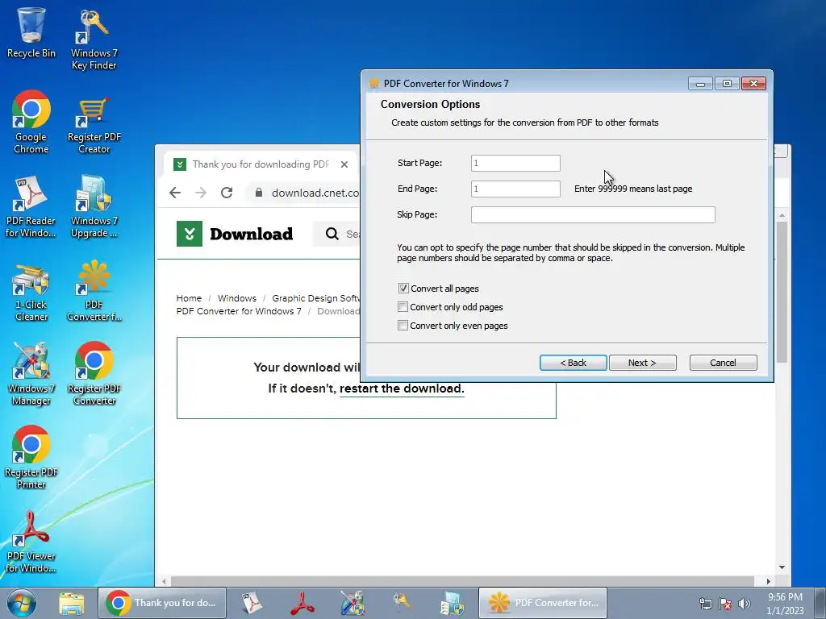Open the Recycle Bin desktop icon
This screenshot has height=619, width=826.
click(31, 32)
